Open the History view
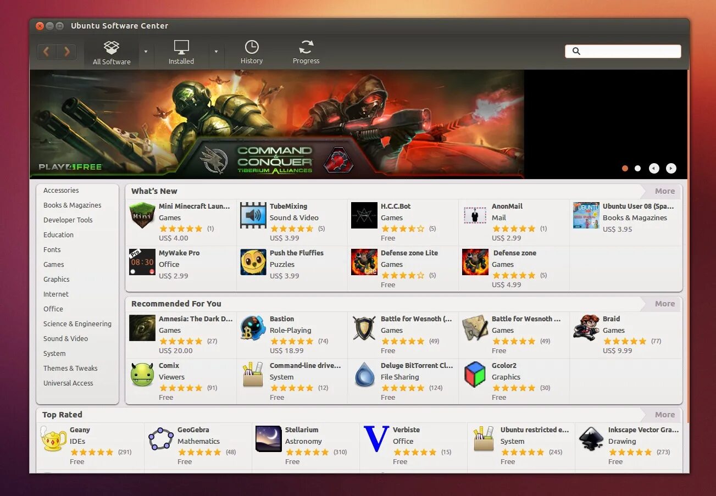The height and width of the screenshot is (496, 716). 252,53
